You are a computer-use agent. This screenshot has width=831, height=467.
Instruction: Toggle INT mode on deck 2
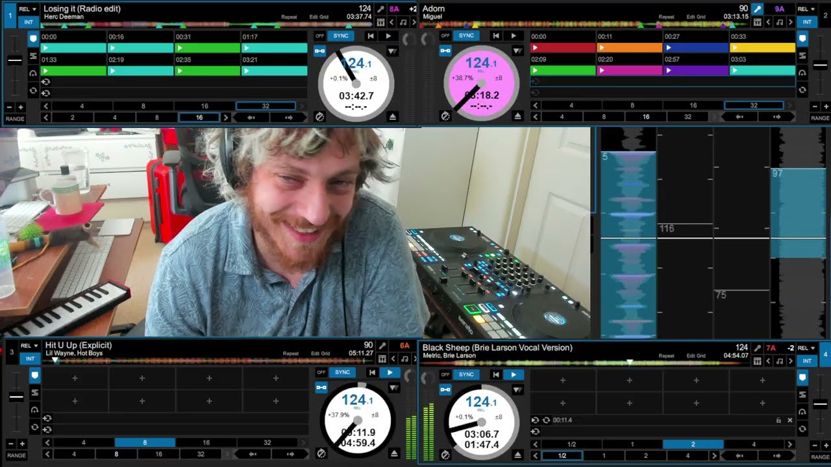(806, 21)
